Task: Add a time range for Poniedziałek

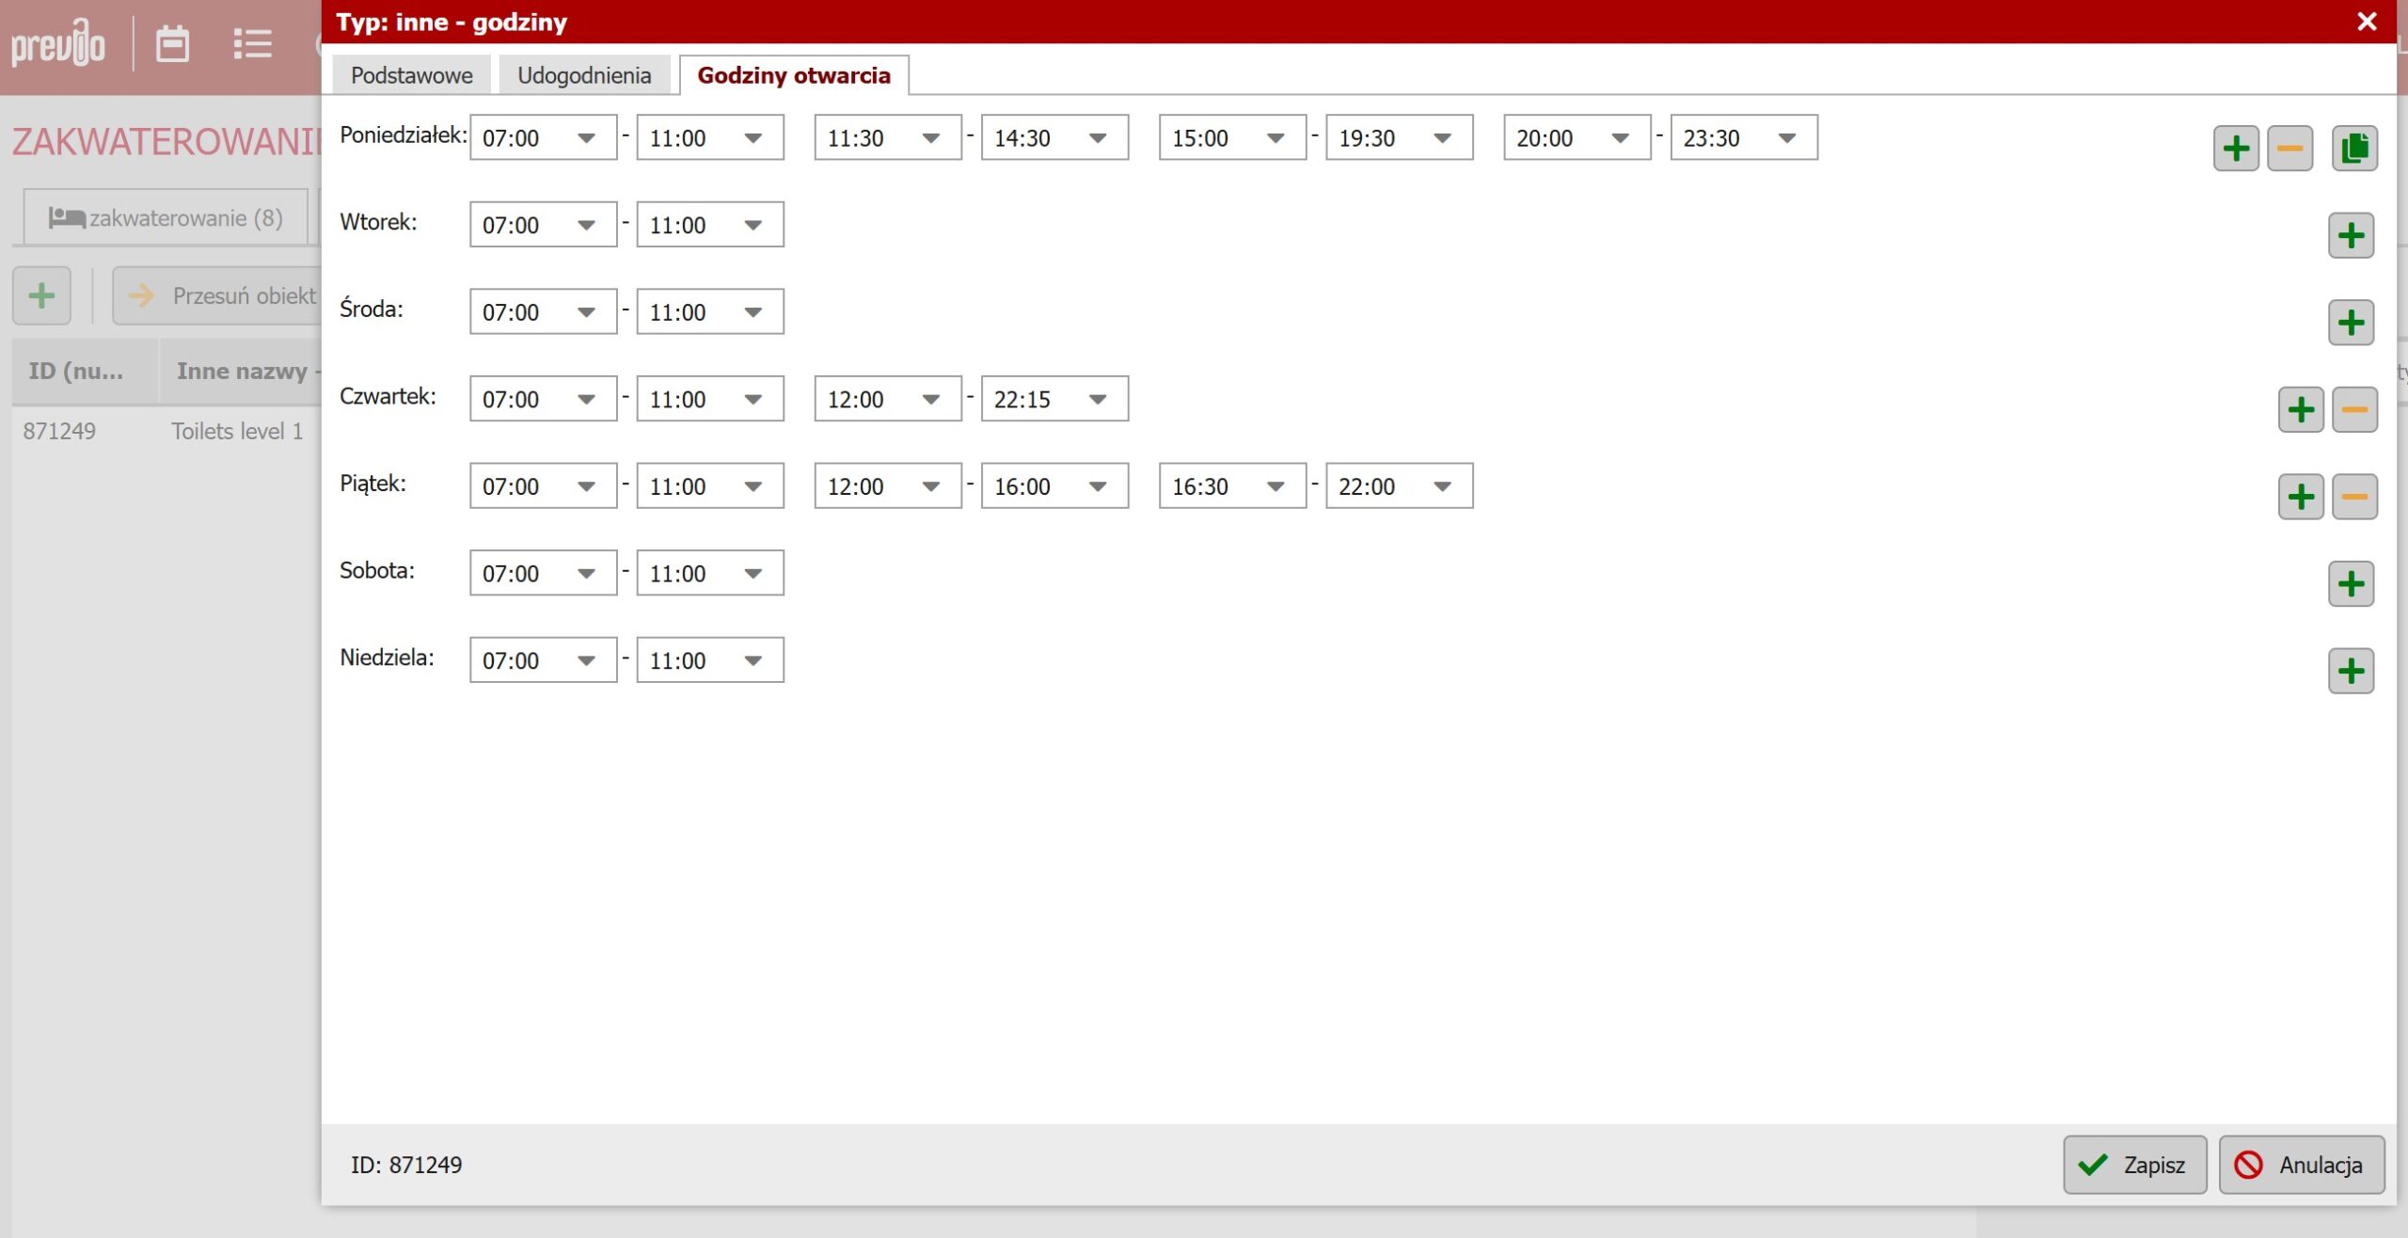Action: pyautogui.click(x=2235, y=149)
